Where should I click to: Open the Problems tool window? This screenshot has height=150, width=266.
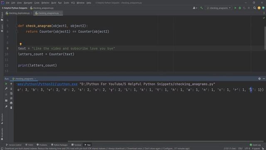[42, 145]
